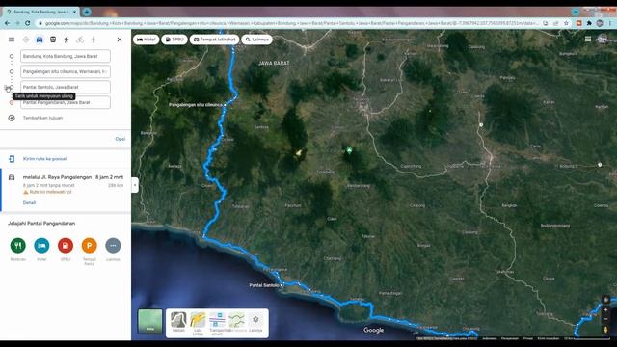Open Google account avatar on map

pyautogui.click(x=602, y=39)
